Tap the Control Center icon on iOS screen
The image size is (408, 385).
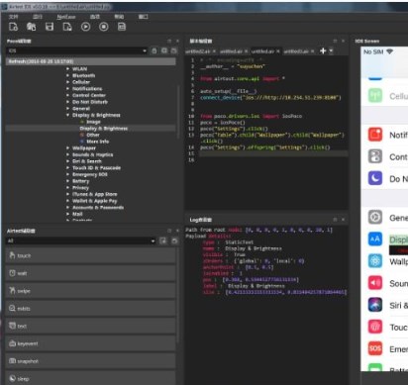point(375,156)
